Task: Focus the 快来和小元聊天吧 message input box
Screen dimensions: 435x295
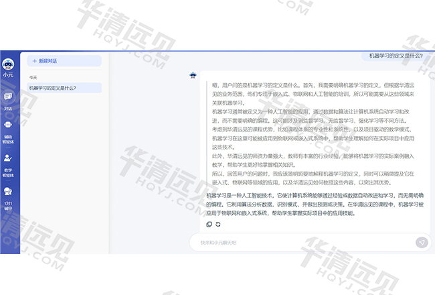Action: tap(301, 242)
